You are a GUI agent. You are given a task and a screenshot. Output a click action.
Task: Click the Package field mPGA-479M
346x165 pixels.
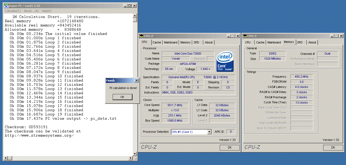pos(188,64)
